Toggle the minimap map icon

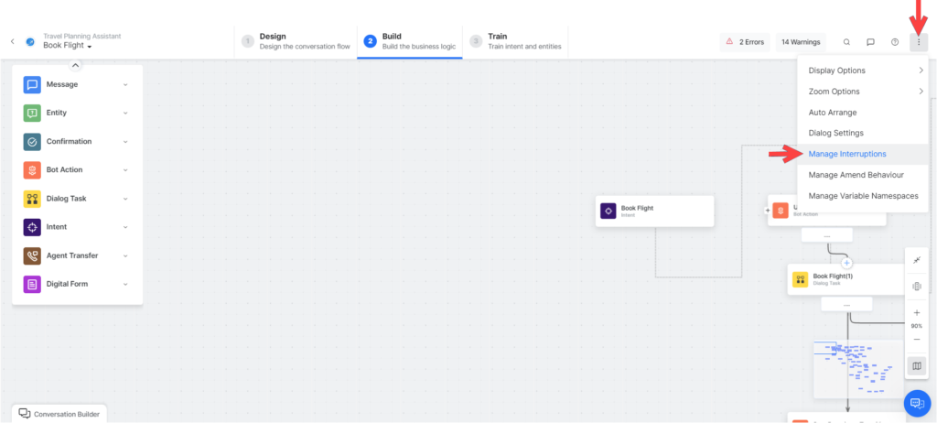(x=917, y=366)
